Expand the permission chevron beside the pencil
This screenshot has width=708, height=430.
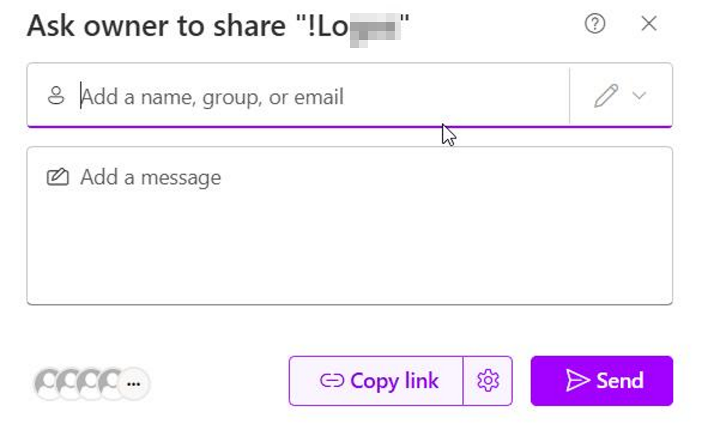click(639, 96)
